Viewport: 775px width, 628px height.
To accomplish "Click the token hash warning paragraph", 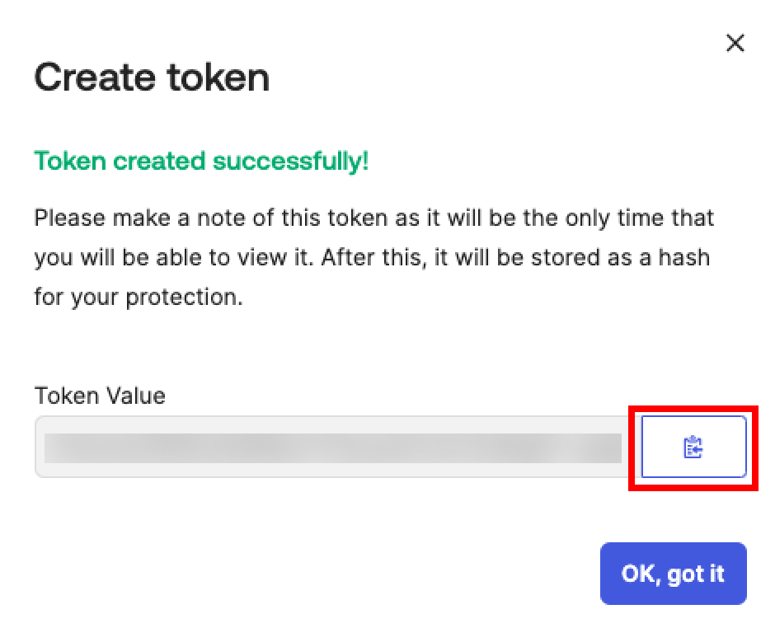I will point(374,257).
